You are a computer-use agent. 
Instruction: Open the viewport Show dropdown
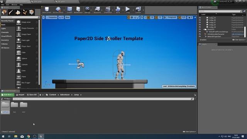coord(68,17)
